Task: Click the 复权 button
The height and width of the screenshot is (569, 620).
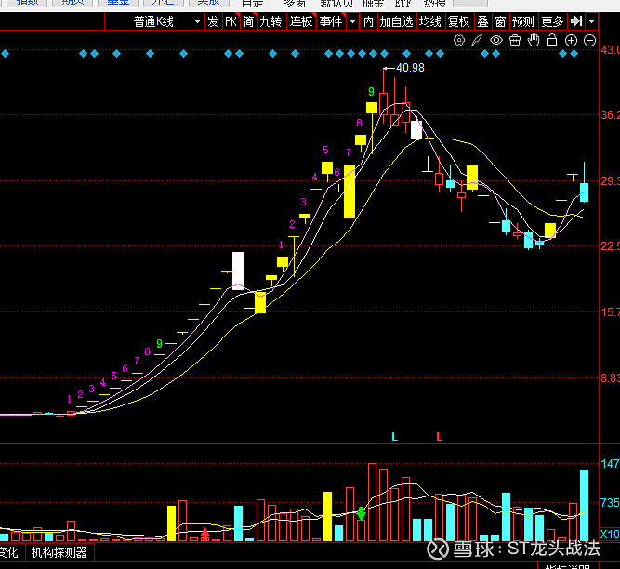Action: (x=458, y=20)
